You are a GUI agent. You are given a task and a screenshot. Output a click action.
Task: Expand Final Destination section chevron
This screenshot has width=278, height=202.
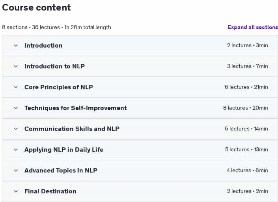[x=16, y=191]
